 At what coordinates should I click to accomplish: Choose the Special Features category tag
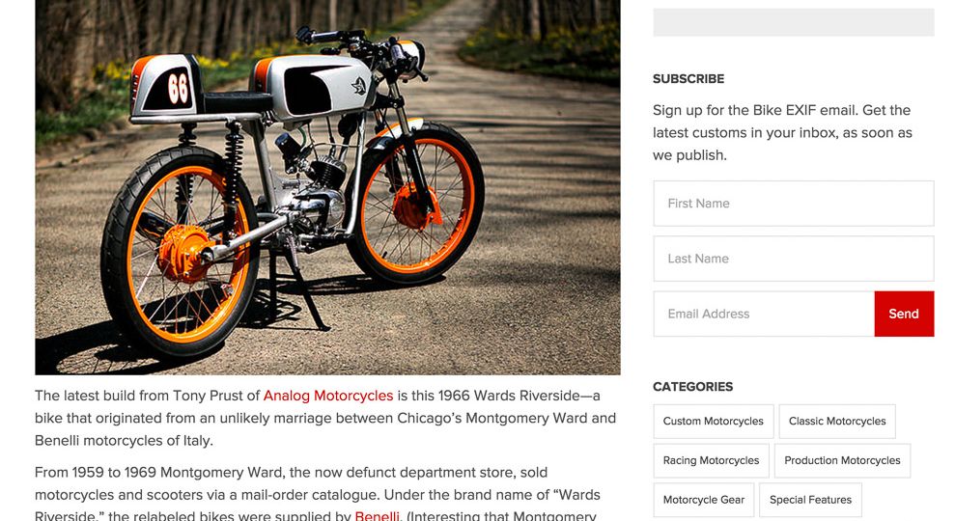pos(811,500)
